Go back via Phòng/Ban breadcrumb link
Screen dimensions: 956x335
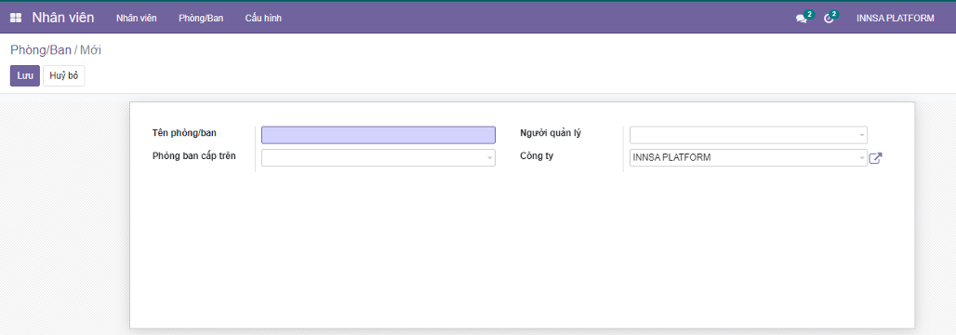coord(41,50)
